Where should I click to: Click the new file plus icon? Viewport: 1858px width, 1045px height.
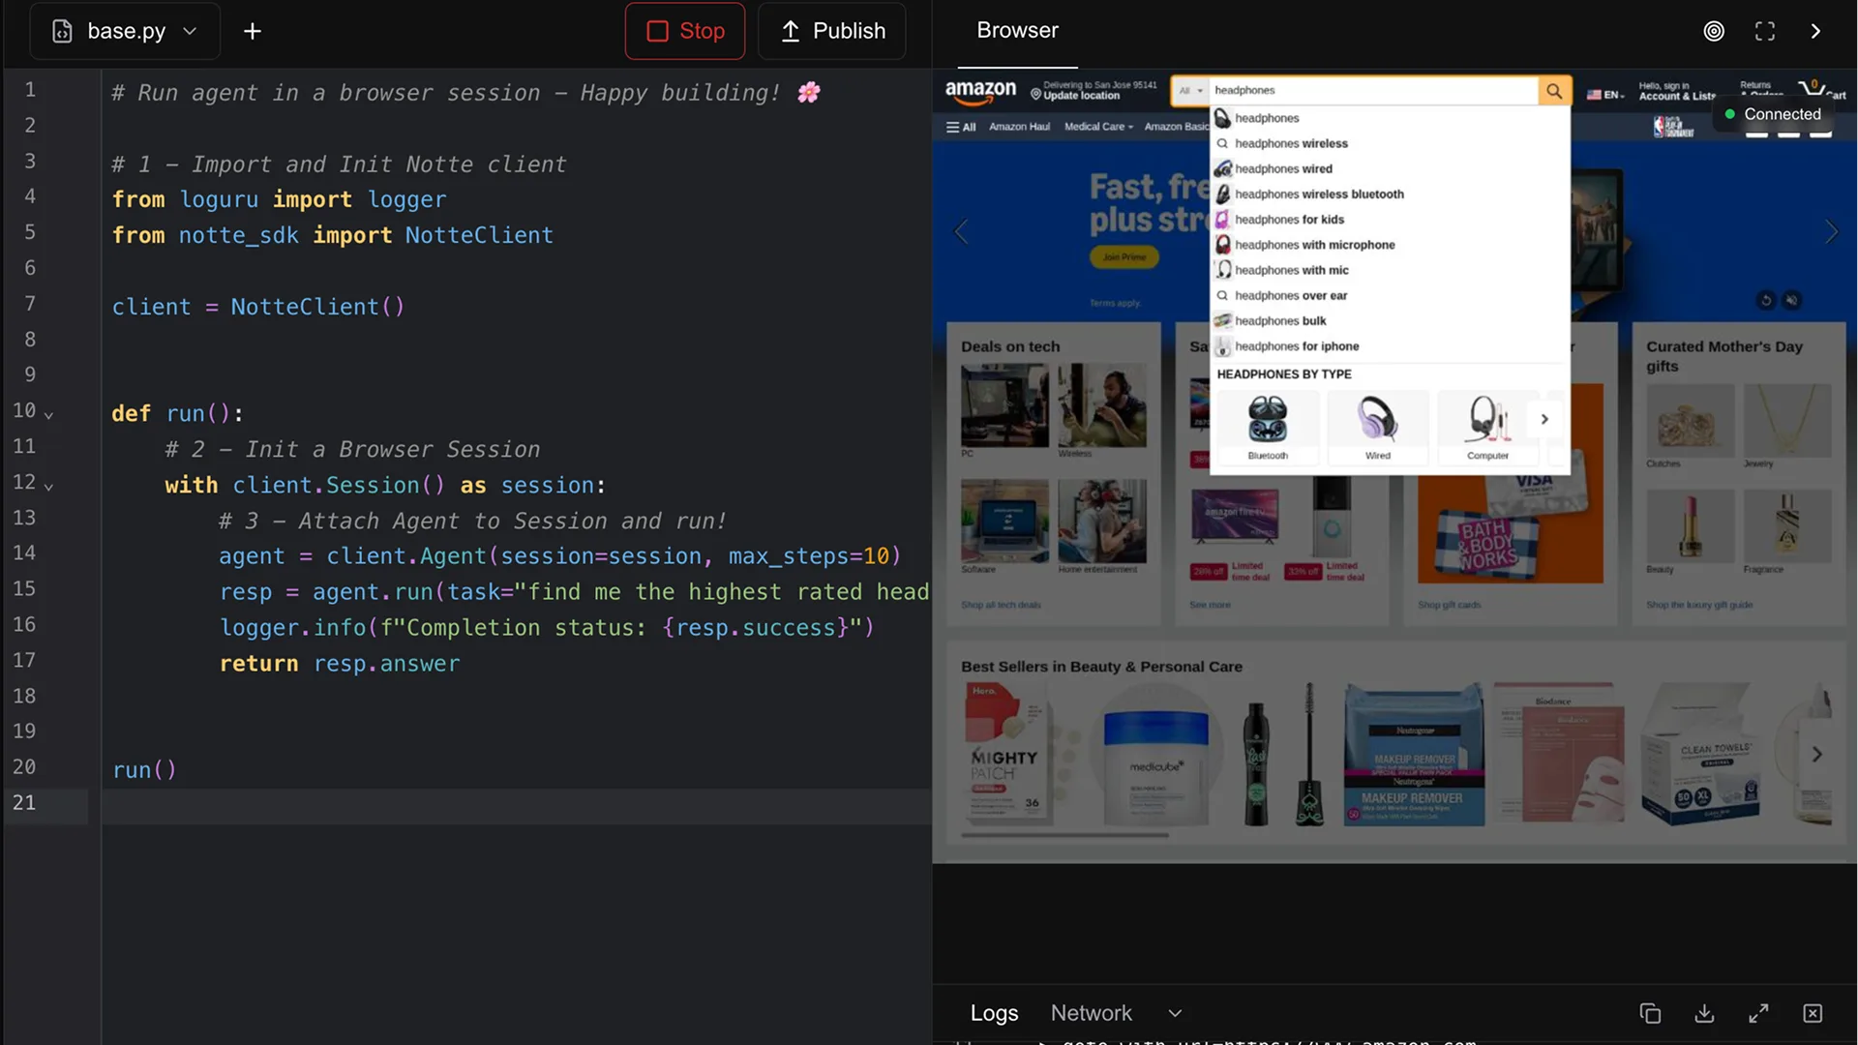pos(252,31)
